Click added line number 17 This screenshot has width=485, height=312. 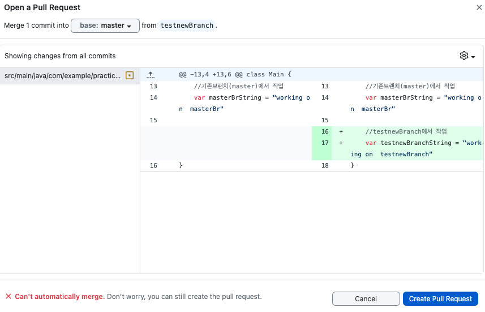pyautogui.click(x=325, y=143)
